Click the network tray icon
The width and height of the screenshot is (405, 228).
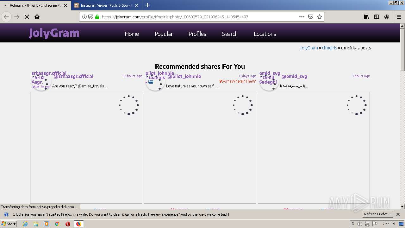tap(367, 224)
